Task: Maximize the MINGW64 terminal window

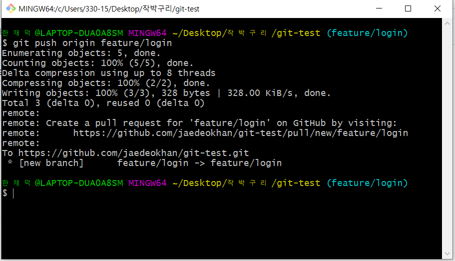Action: [408, 8]
